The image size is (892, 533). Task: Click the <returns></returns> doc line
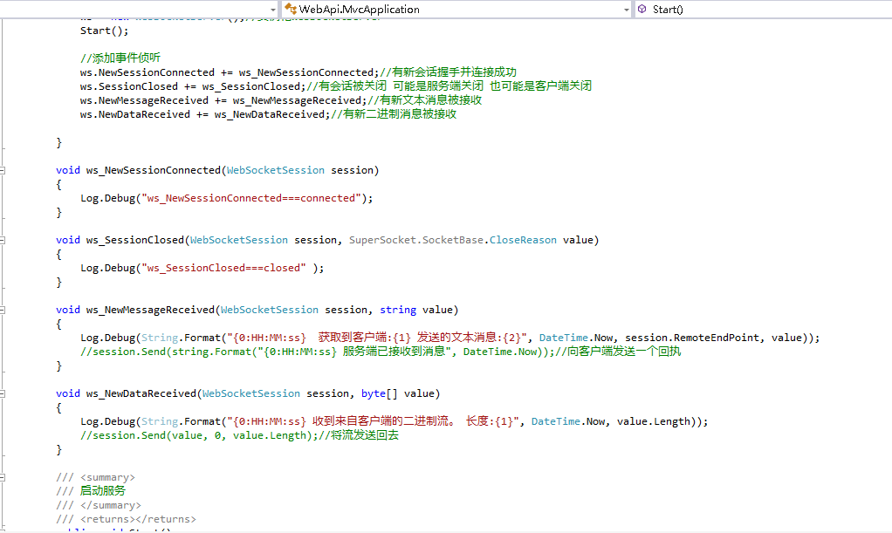coord(126,519)
